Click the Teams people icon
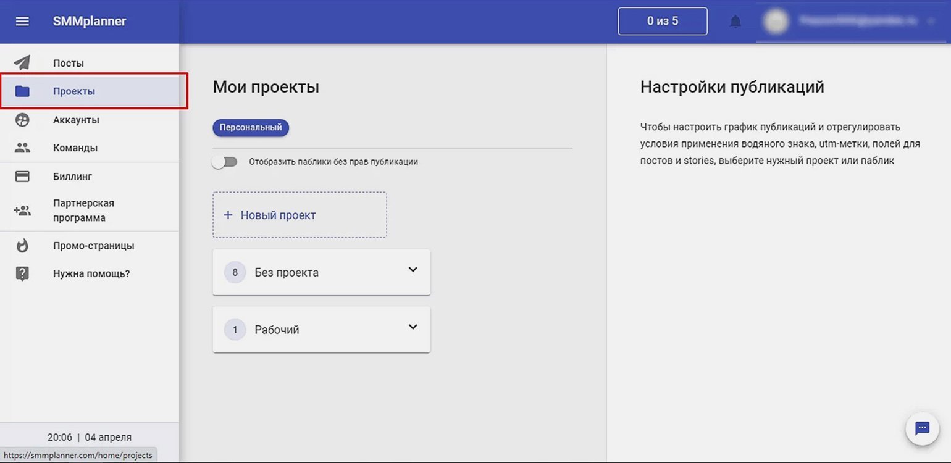 22,148
